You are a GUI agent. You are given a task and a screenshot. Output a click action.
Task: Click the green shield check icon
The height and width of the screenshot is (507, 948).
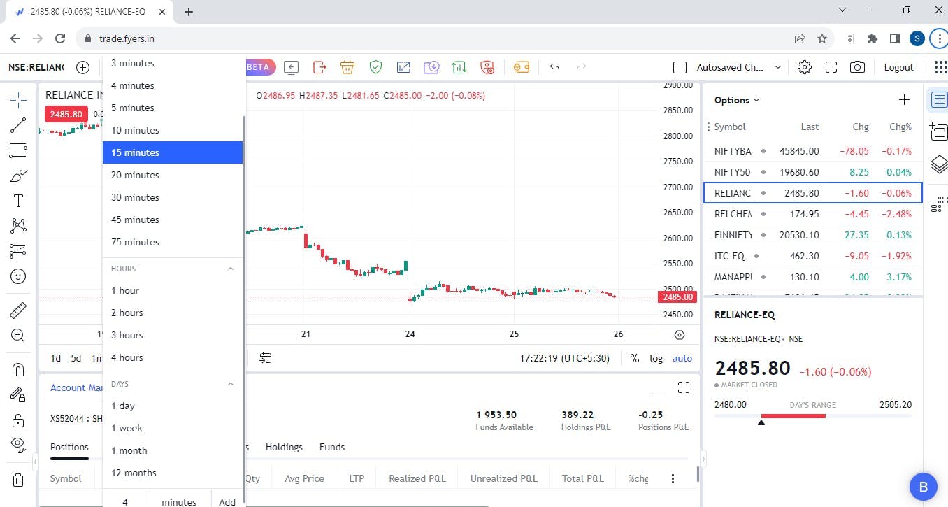click(375, 67)
